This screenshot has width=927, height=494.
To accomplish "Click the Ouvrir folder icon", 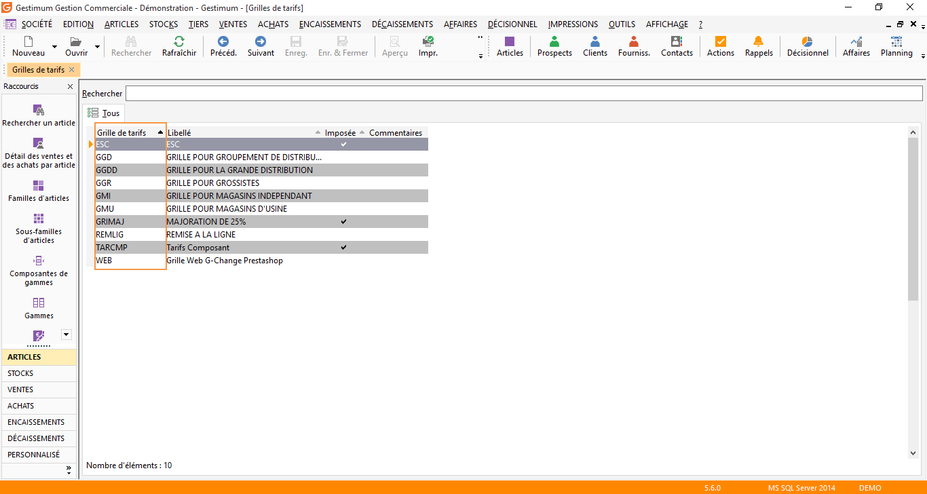I will pyautogui.click(x=76, y=41).
